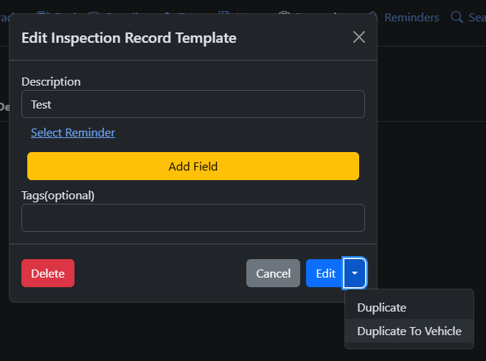Image resolution: width=486 pixels, height=361 pixels.
Task: Click the Tags(optional) label
Action: [x=58, y=196]
